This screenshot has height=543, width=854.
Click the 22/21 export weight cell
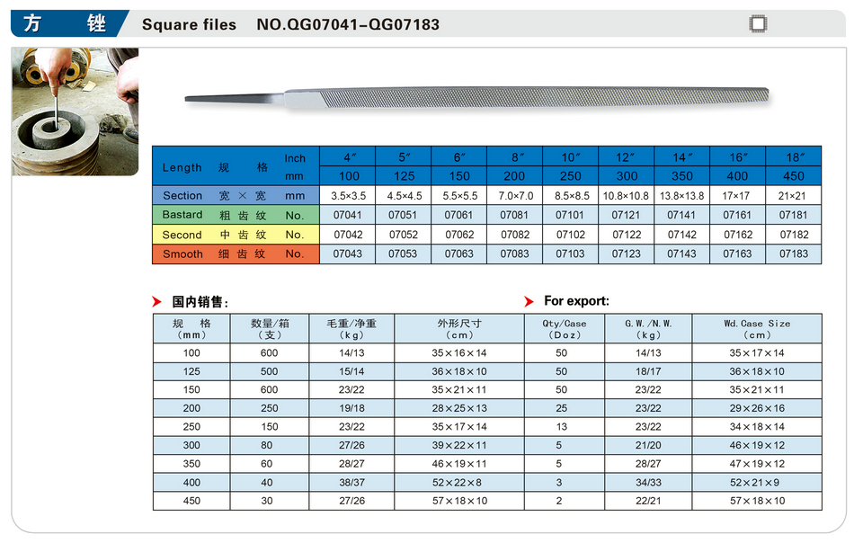click(648, 501)
